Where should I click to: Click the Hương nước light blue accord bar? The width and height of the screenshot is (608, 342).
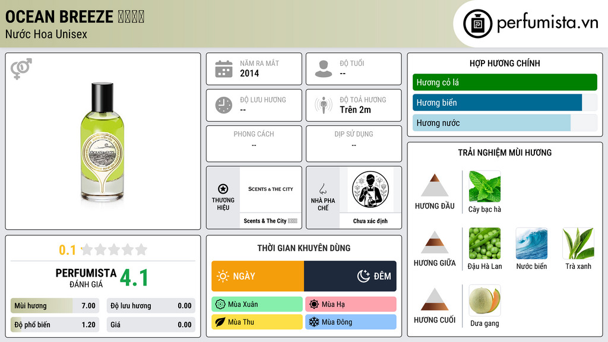[x=505, y=123]
